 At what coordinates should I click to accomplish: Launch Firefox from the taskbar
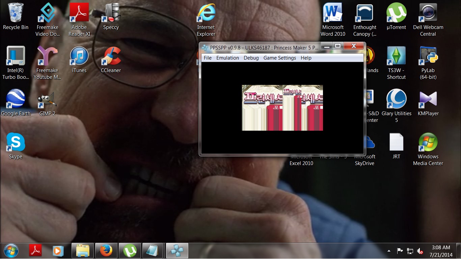[106, 251]
